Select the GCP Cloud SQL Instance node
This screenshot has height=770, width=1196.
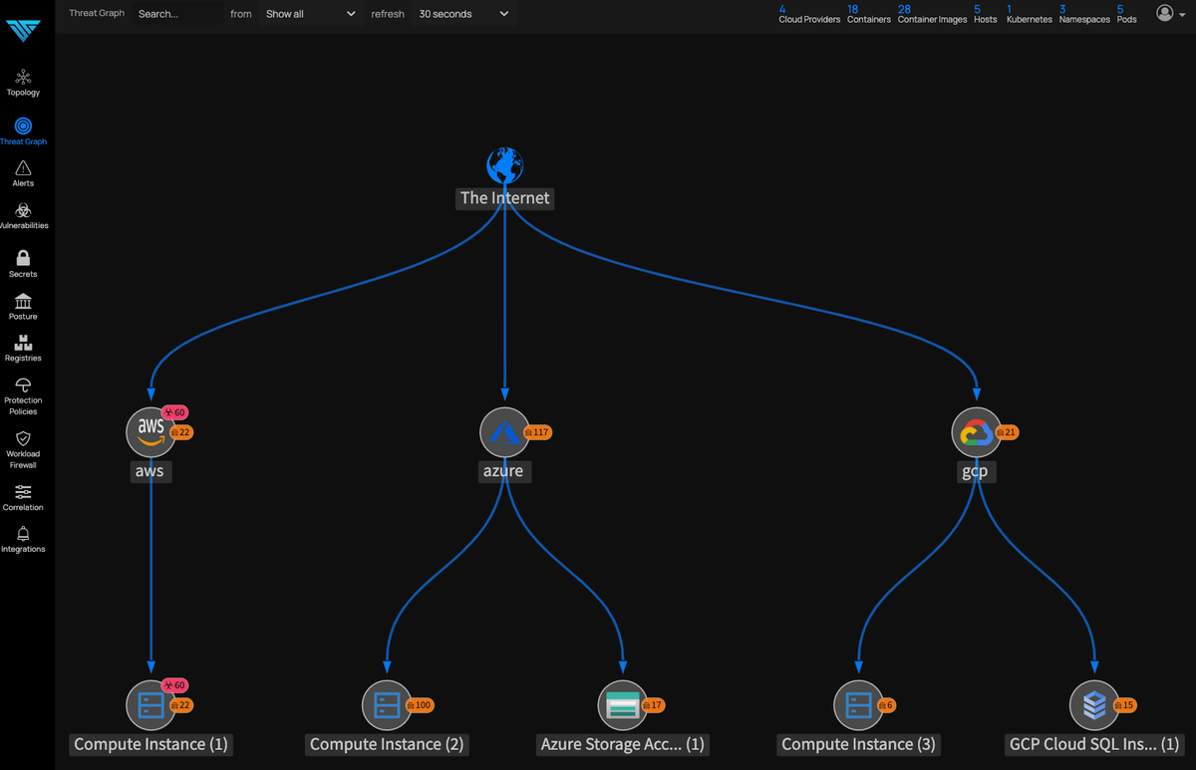point(1093,705)
